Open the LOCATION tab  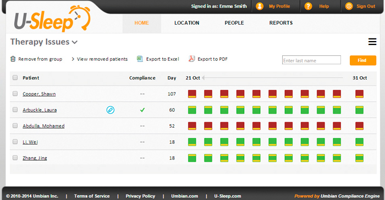coord(186,23)
